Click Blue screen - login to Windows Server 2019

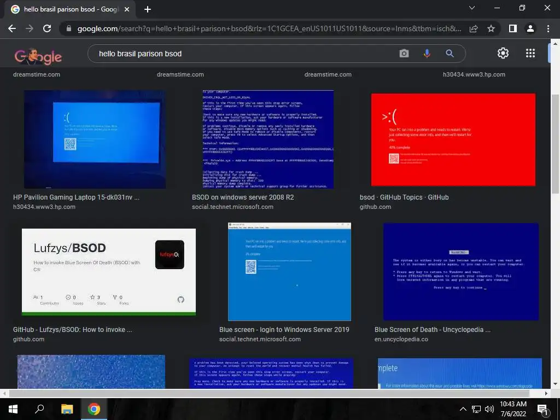[x=284, y=330]
